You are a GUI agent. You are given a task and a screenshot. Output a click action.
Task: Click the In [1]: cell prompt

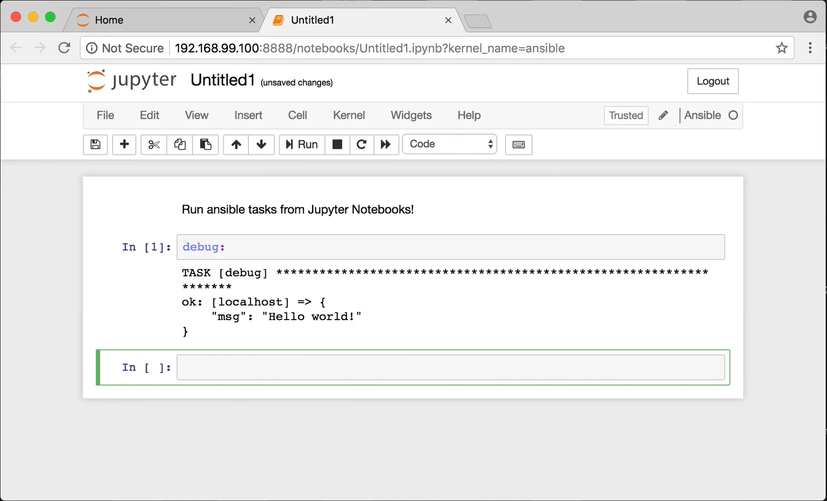tap(146, 247)
